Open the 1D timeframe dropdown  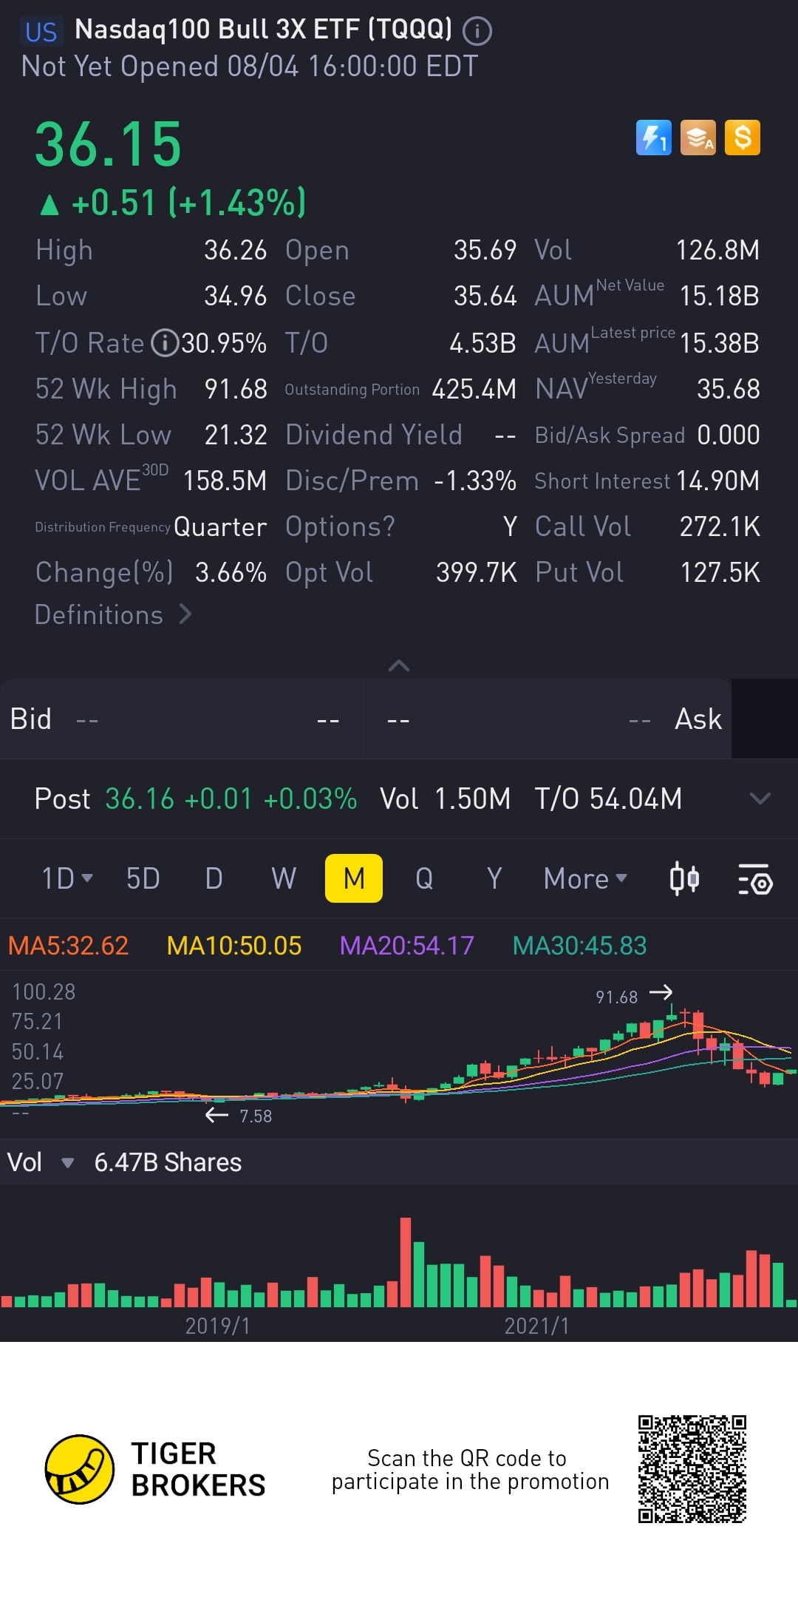pos(66,878)
